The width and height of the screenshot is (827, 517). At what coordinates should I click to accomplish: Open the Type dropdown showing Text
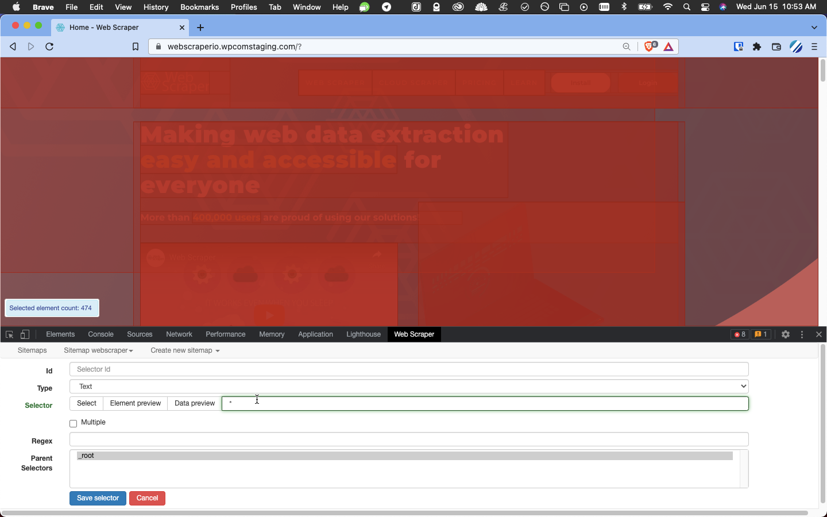point(409,387)
